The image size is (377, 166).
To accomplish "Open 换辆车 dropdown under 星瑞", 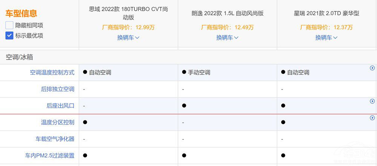I will coord(326,37).
